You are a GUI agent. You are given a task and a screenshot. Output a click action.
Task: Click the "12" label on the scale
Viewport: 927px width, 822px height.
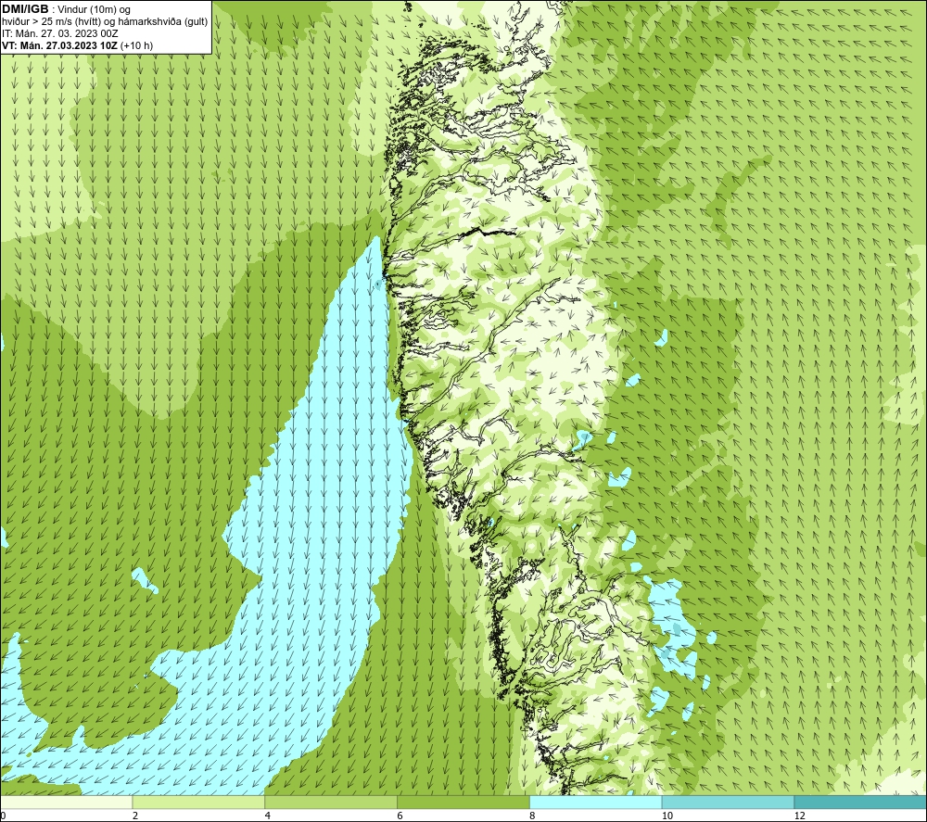[x=800, y=816]
